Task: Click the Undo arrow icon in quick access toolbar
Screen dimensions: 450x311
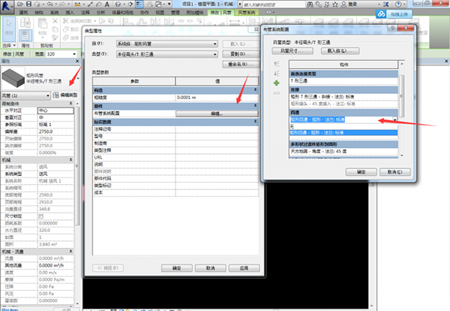Action: [x=49, y=4]
